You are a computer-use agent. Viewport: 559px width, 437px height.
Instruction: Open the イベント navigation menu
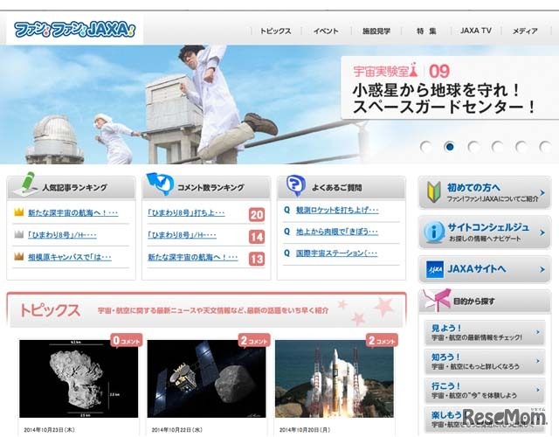tap(326, 31)
